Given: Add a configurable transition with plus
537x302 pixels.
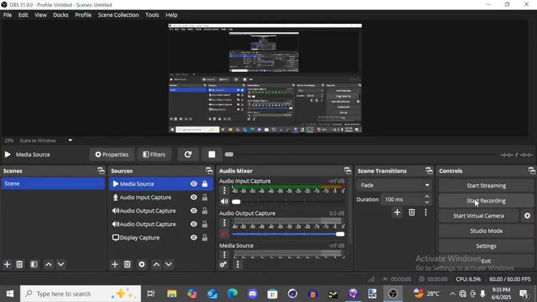Looking at the screenshot, I should (397, 212).
